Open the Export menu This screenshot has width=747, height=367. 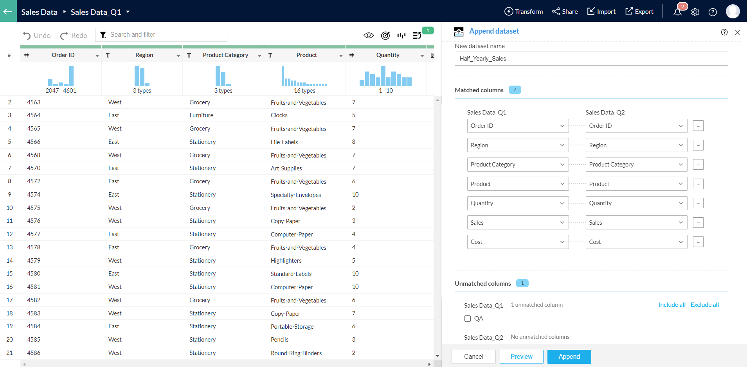tap(639, 12)
